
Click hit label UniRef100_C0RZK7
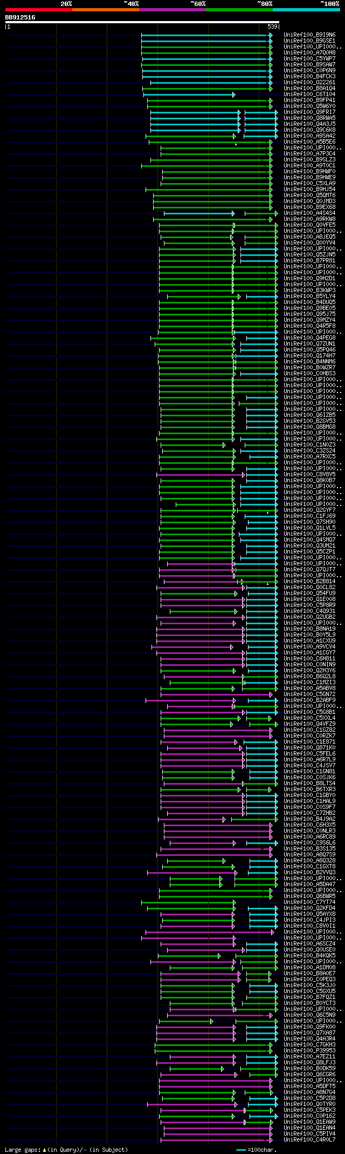pos(309,735)
